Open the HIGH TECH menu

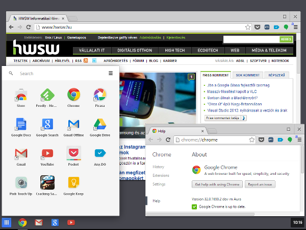(174, 50)
